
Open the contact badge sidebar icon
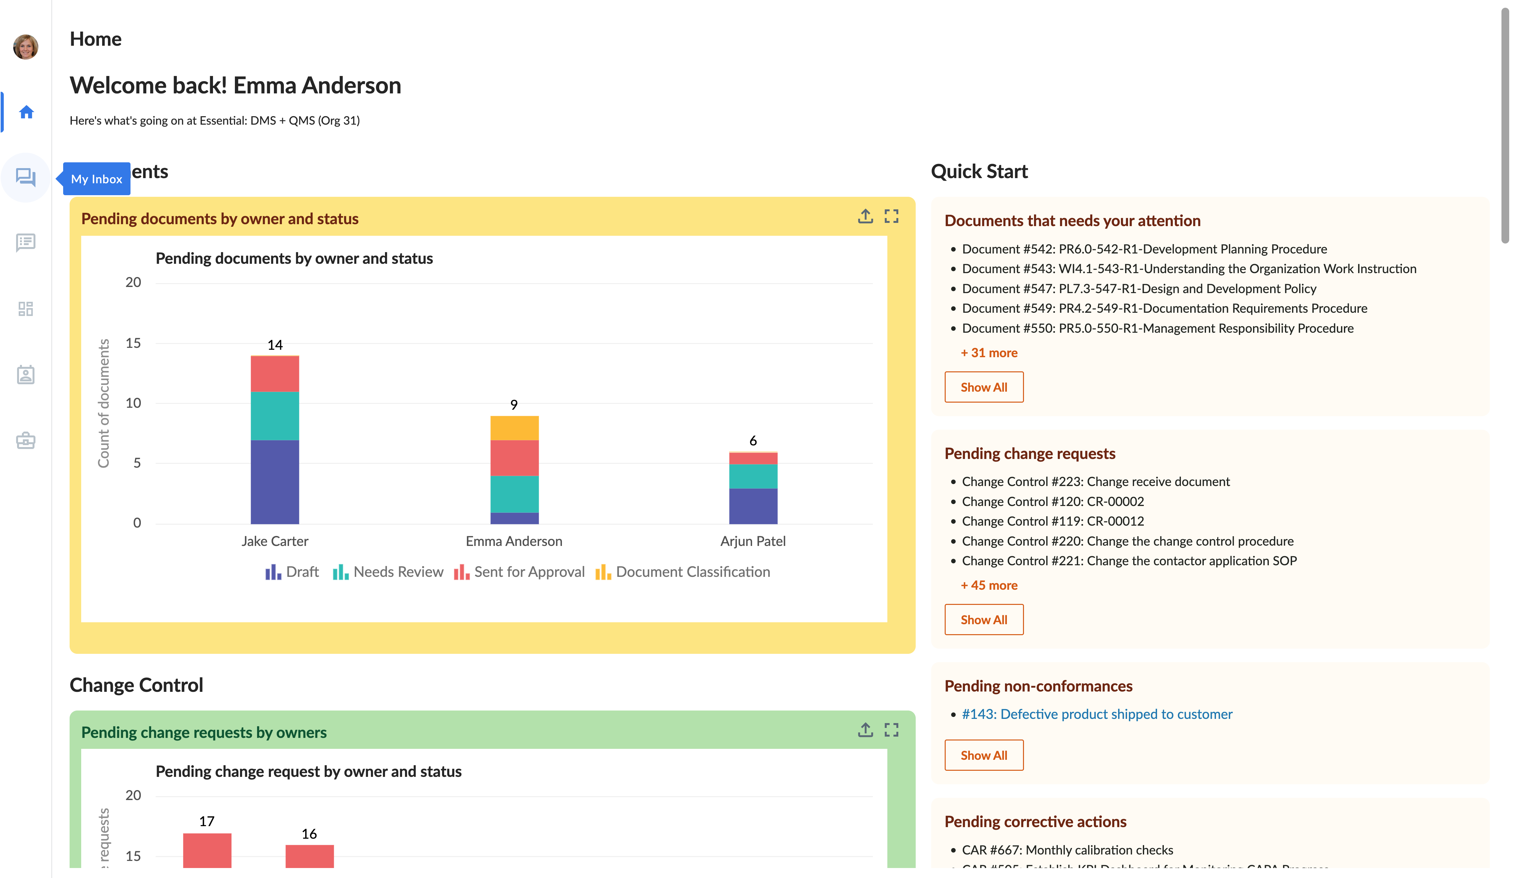pyautogui.click(x=26, y=374)
